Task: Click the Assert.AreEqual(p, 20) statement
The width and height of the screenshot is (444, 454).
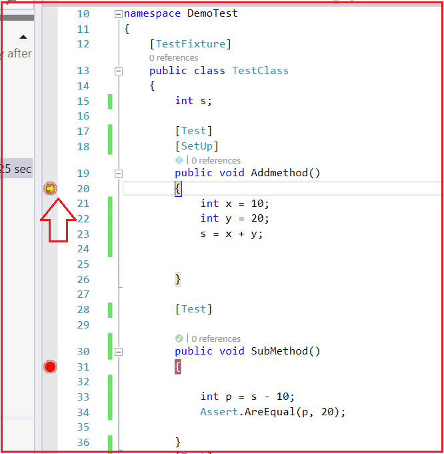Action: point(273,412)
